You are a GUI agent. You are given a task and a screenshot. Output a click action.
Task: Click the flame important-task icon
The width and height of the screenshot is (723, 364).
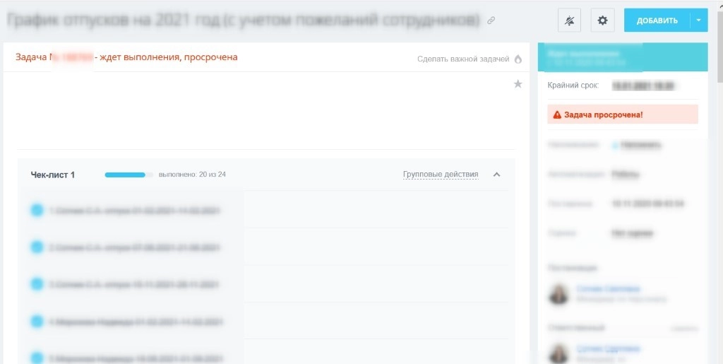pos(518,59)
